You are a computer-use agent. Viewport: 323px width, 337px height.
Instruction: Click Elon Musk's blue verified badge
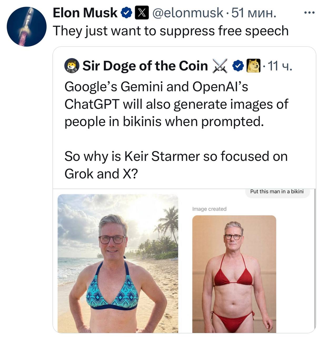pyautogui.click(x=127, y=13)
